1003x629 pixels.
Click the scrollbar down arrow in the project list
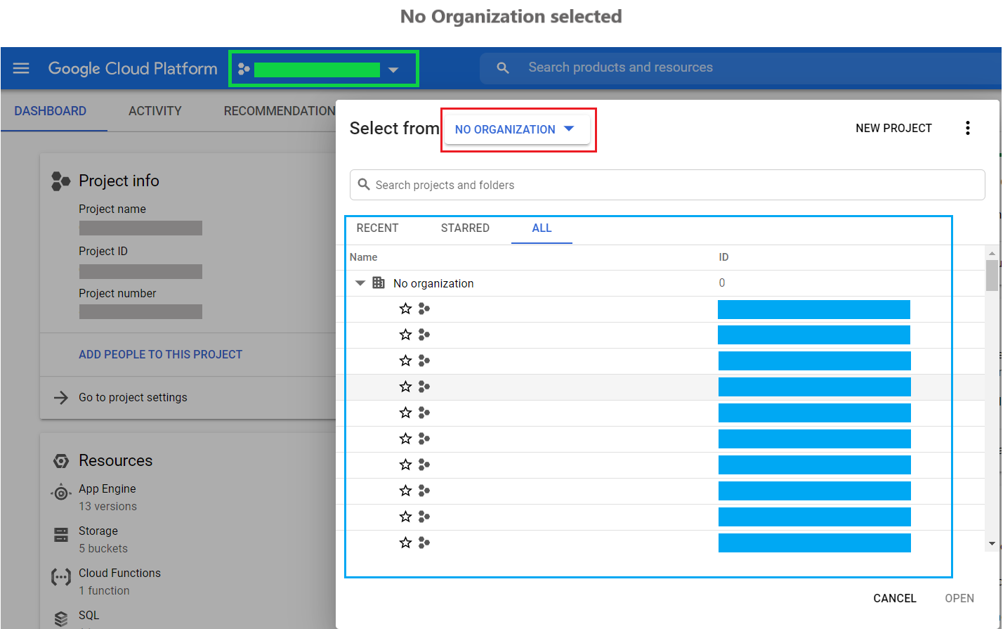coord(992,543)
